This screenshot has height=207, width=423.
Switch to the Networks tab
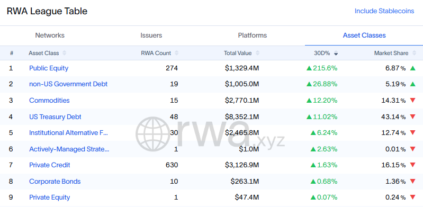click(x=50, y=35)
